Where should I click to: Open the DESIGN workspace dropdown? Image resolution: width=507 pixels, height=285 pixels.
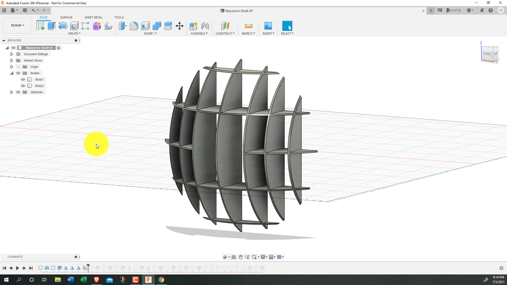coord(17,25)
